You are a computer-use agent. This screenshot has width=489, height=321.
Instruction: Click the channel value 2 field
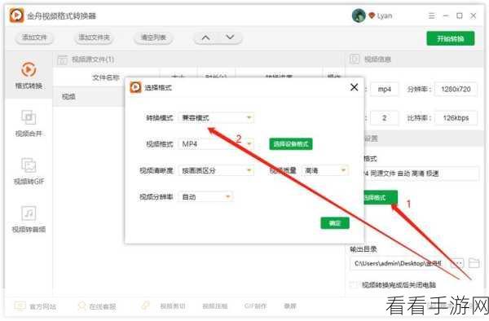tap(384, 118)
